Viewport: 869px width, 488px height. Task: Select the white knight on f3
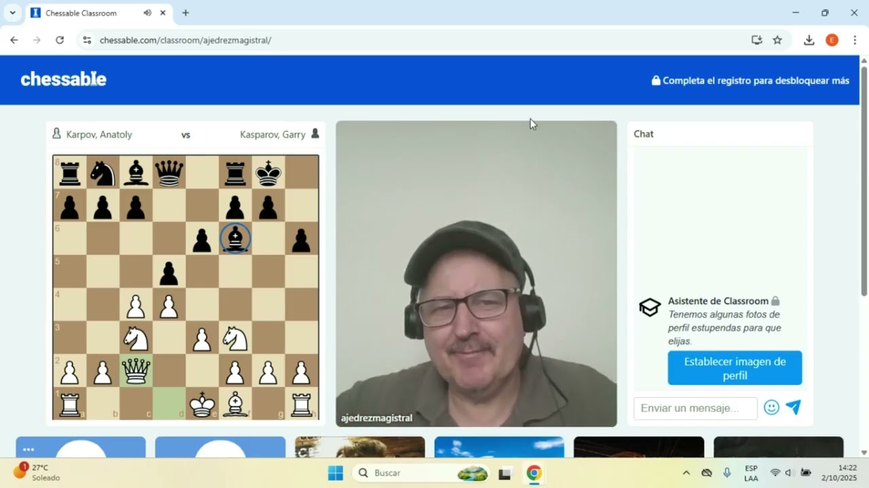[x=236, y=338]
